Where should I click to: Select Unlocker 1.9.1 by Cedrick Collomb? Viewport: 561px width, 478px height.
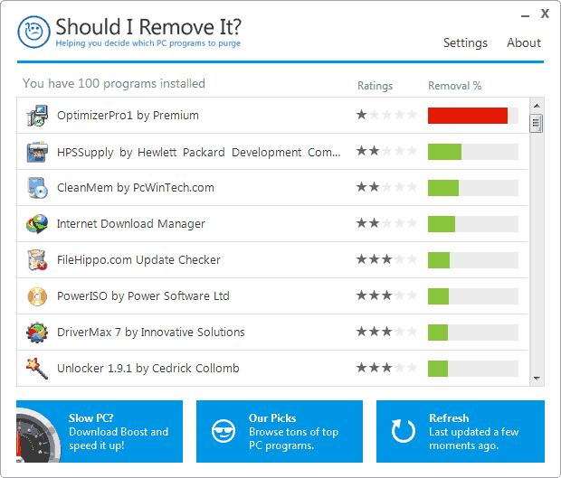click(272, 369)
